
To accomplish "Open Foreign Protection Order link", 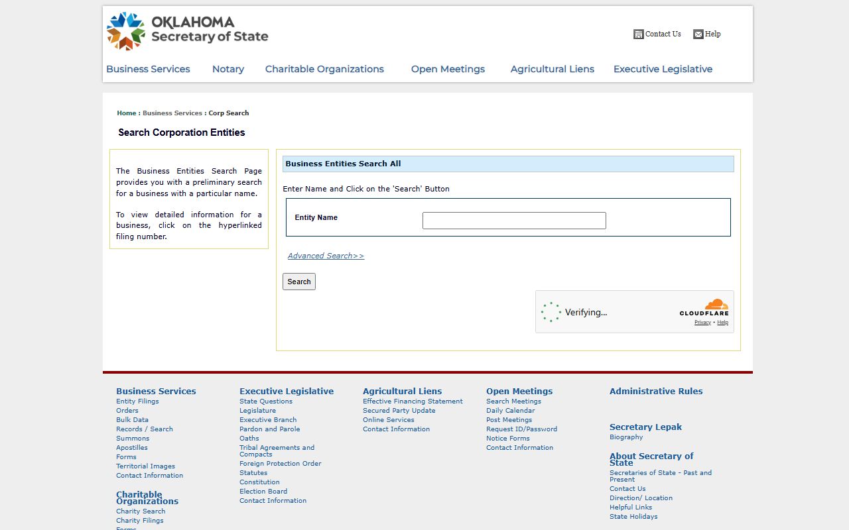I will 280,463.
